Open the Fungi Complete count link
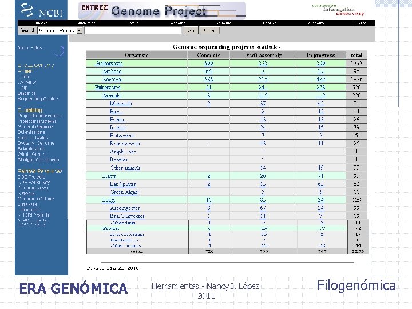The width and height of the screenshot is (412, 309). [x=209, y=200]
